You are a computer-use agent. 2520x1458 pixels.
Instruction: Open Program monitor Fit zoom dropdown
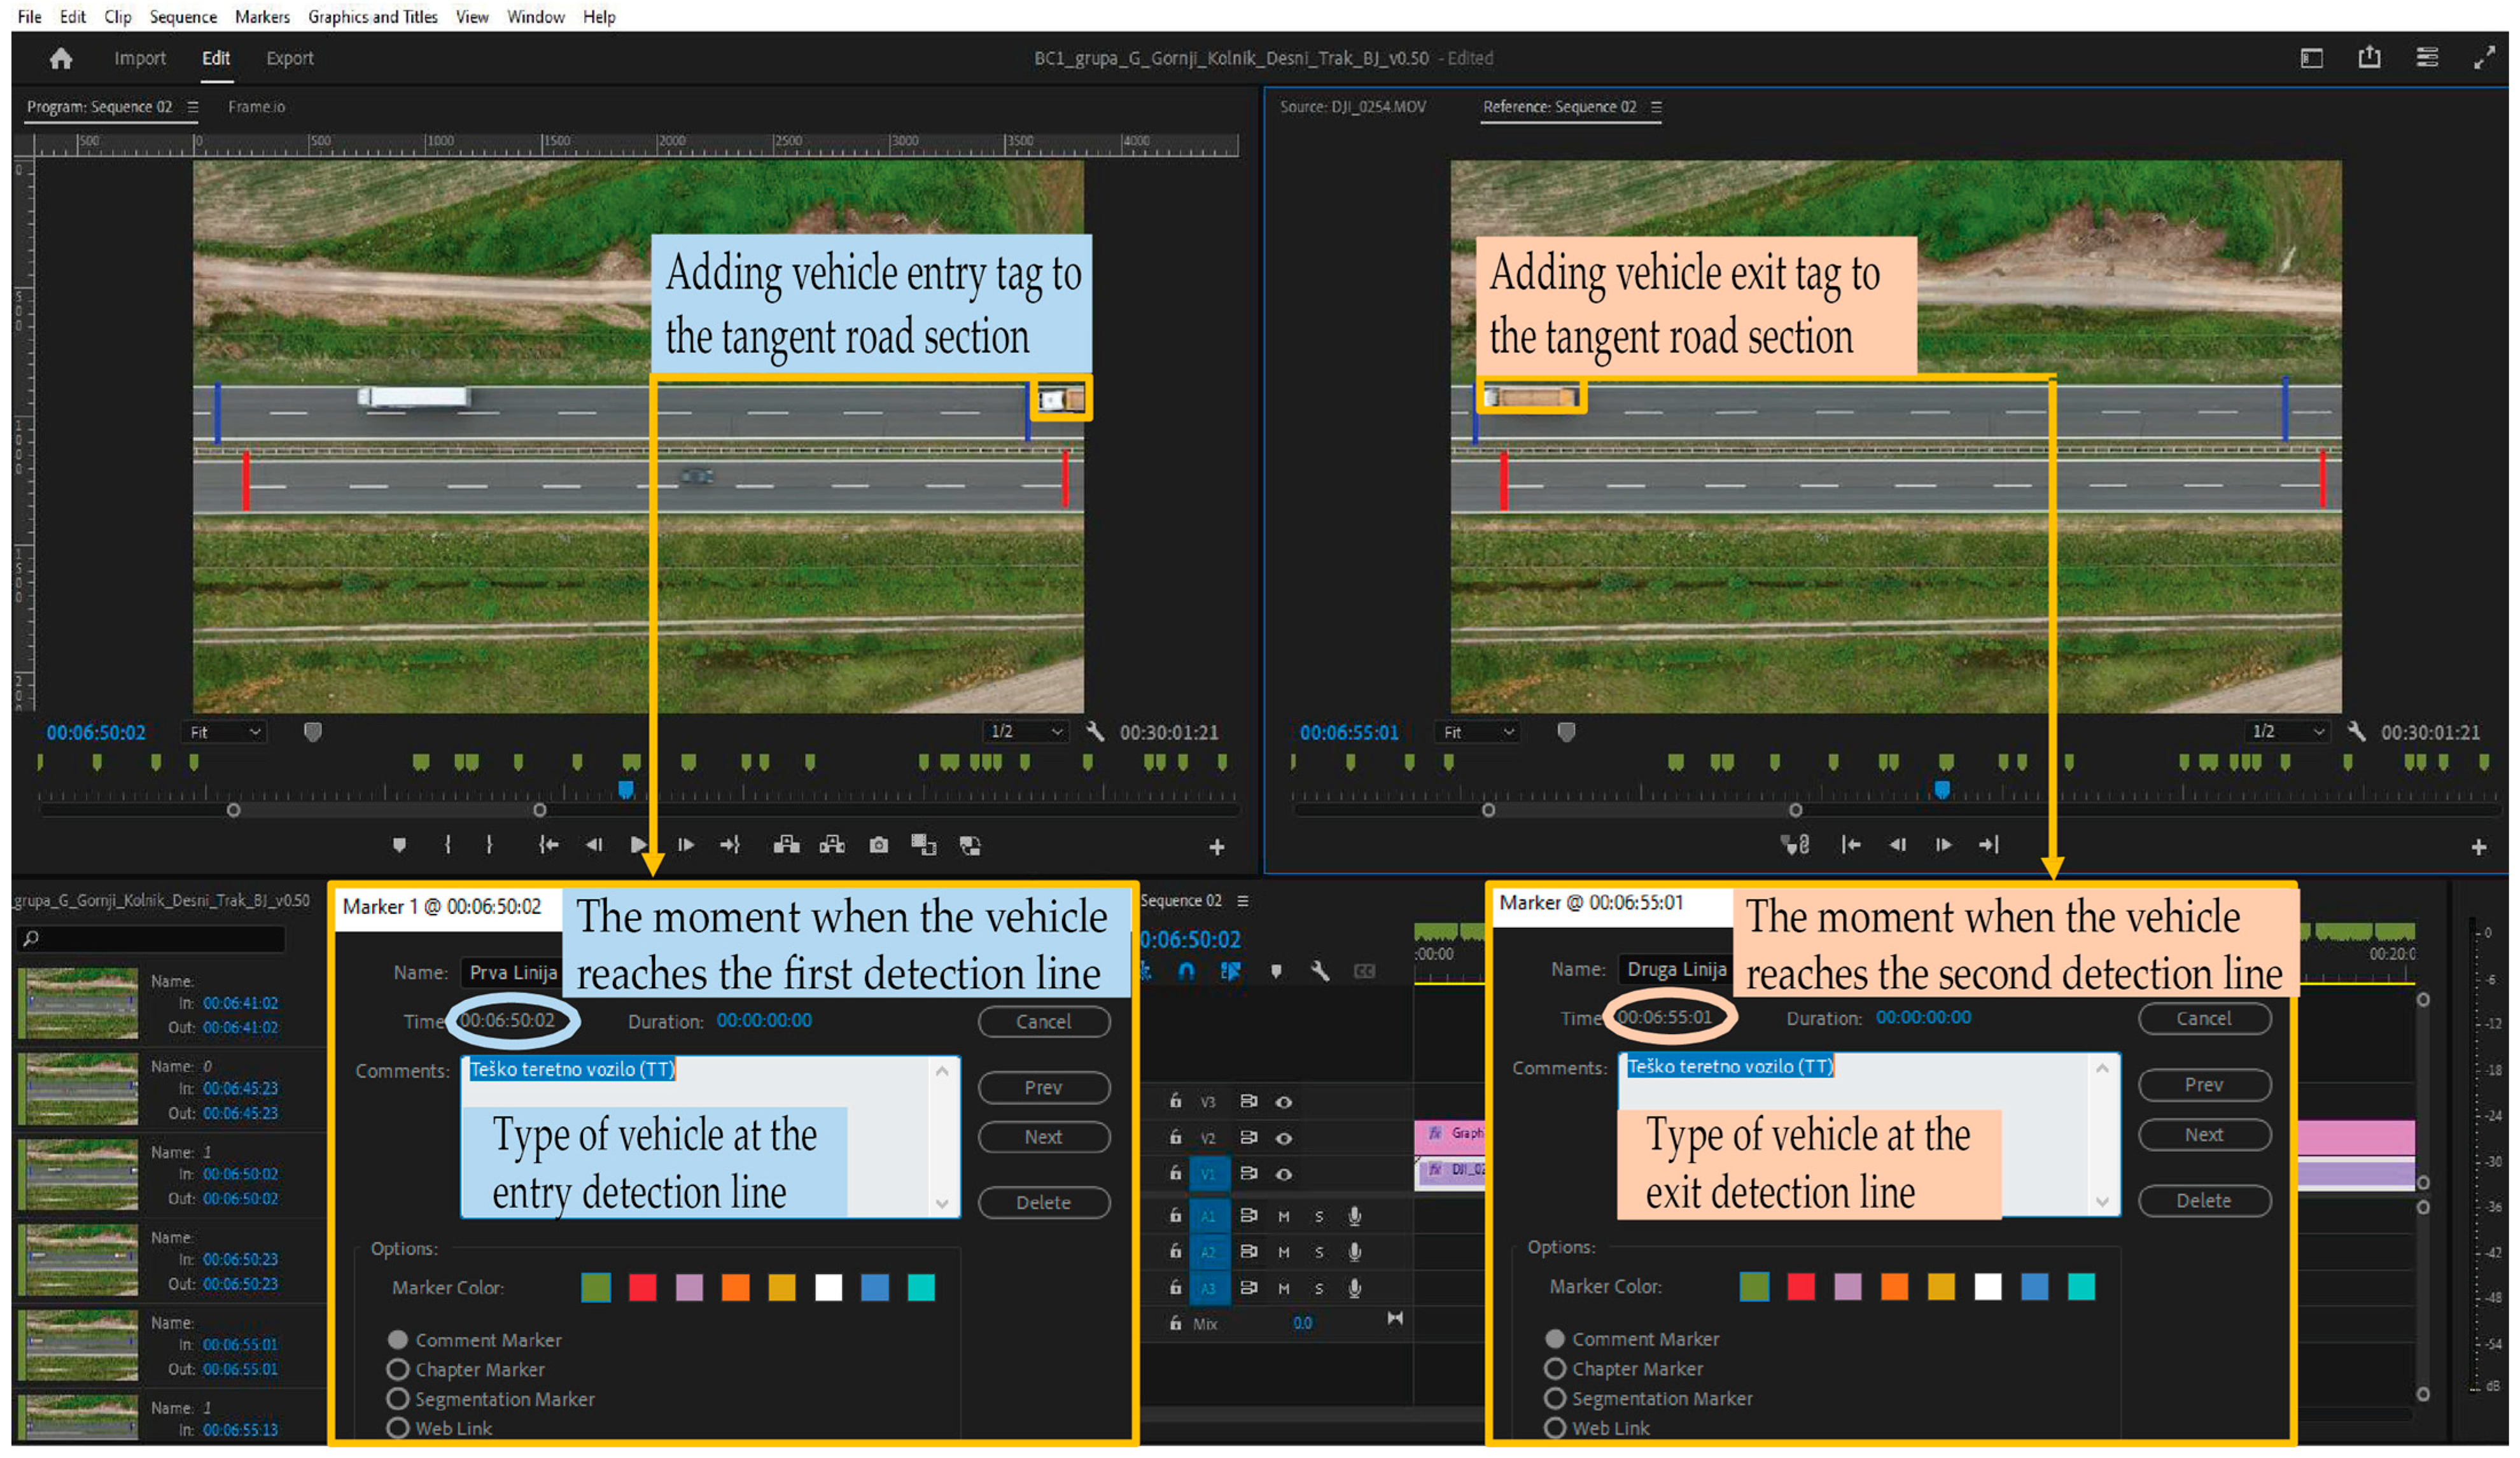pyautogui.click(x=225, y=732)
